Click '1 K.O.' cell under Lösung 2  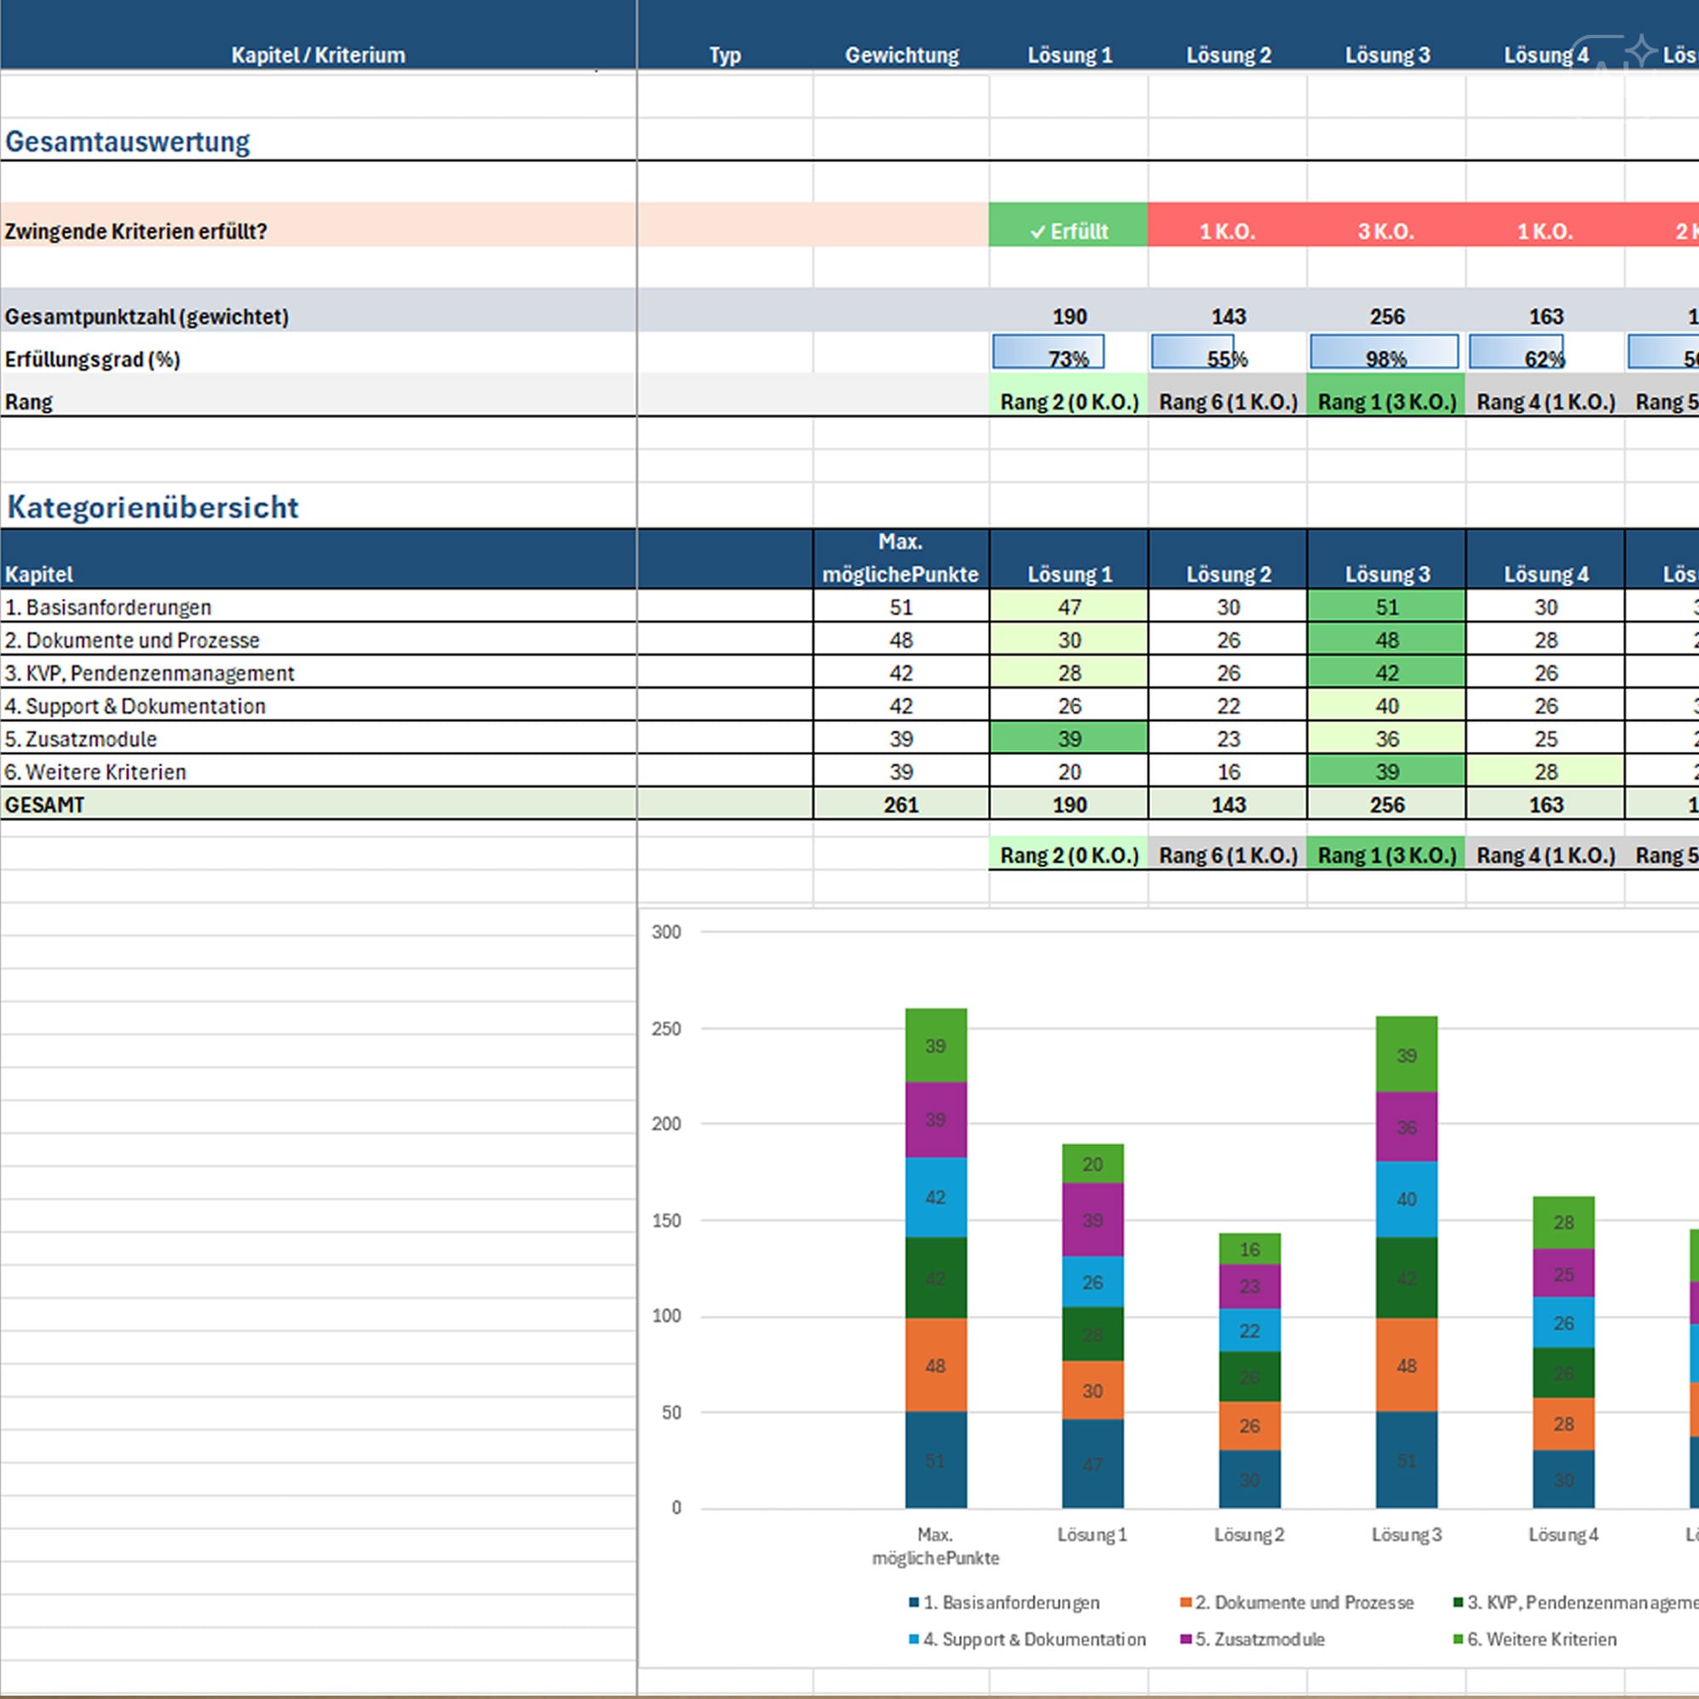pyautogui.click(x=1228, y=225)
